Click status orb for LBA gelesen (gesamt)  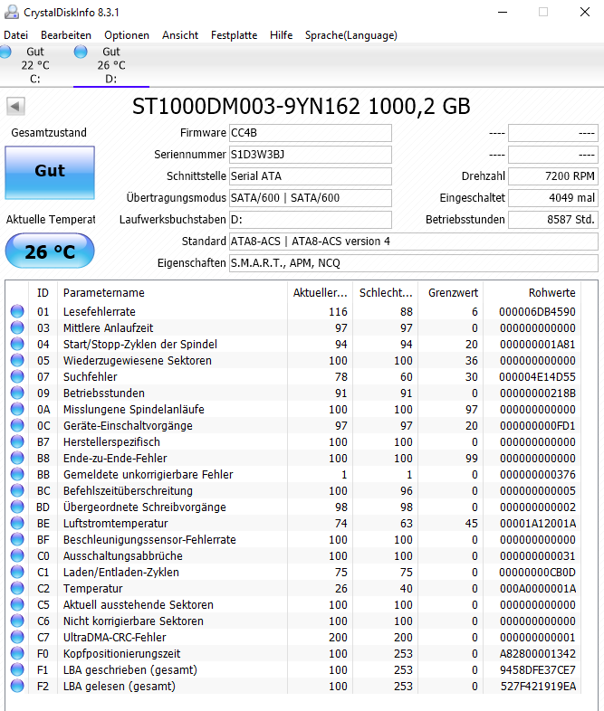pos(17,686)
